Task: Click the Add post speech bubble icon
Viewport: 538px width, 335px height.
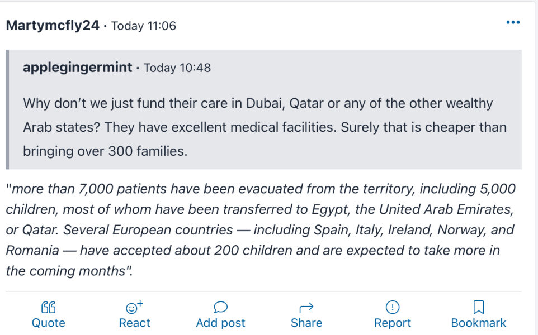Action: 220,307
